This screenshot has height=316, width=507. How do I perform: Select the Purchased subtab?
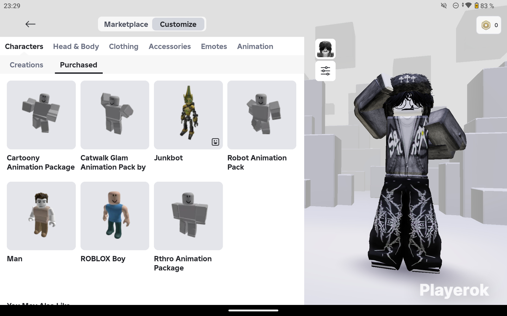coord(79,65)
